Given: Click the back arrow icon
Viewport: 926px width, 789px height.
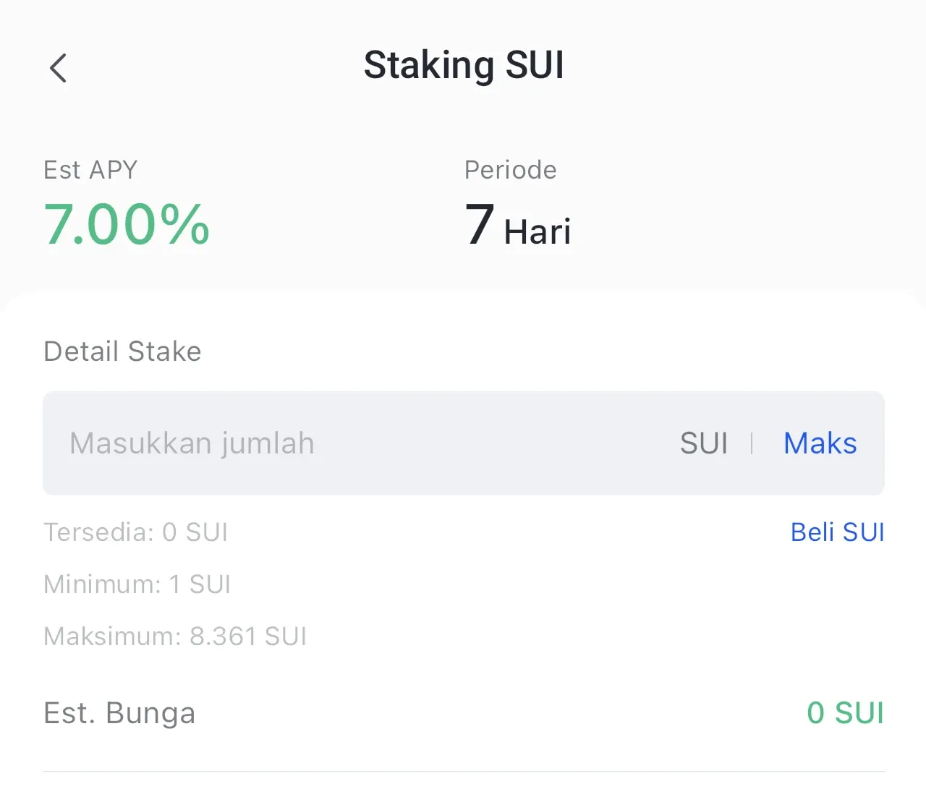Looking at the screenshot, I should pyautogui.click(x=58, y=68).
